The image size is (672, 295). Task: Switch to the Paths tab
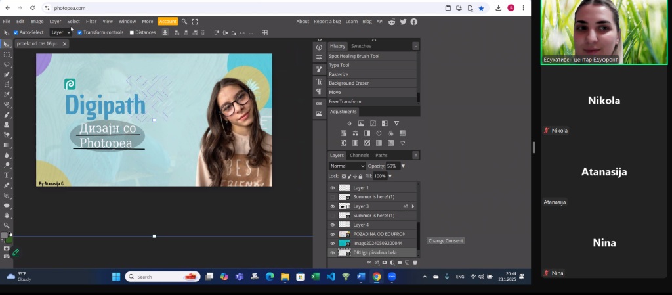click(381, 155)
